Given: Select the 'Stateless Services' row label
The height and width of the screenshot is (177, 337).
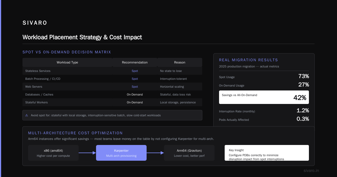Looking at the screenshot, I should pyautogui.click(x=38, y=71).
